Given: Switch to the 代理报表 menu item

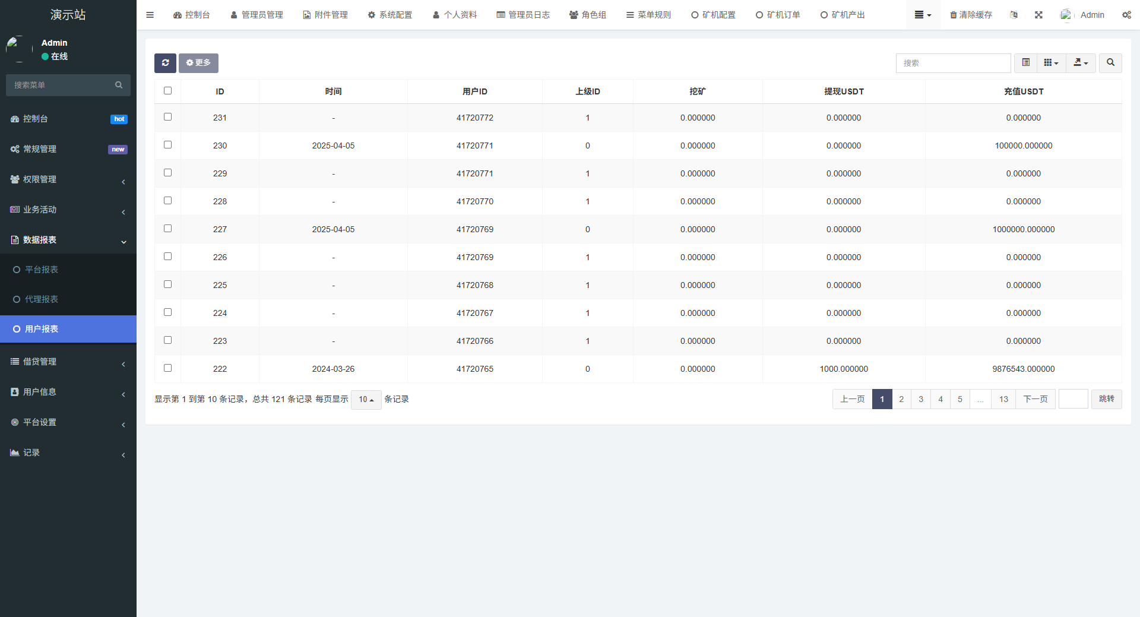Looking at the screenshot, I should (x=40, y=299).
